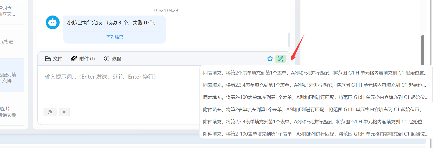Click the 附件 paperclip icon
Image resolution: width=433 pixels, height=148 pixels.
[74, 59]
